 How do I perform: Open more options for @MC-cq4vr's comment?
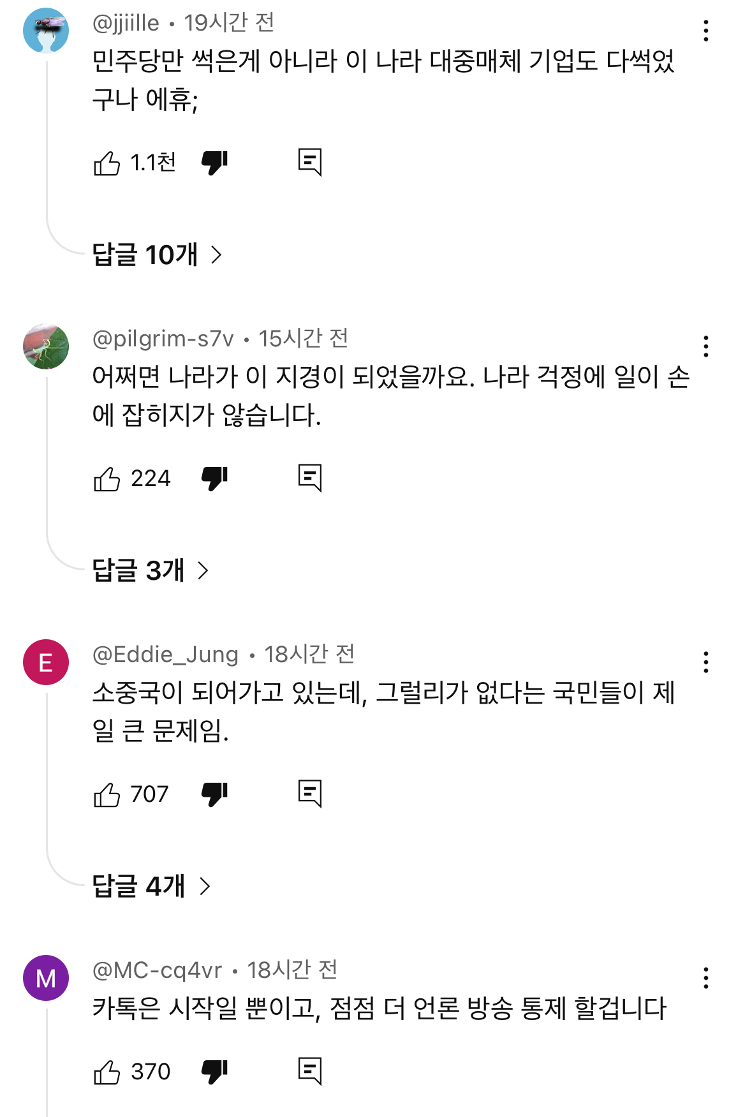click(705, 978)
